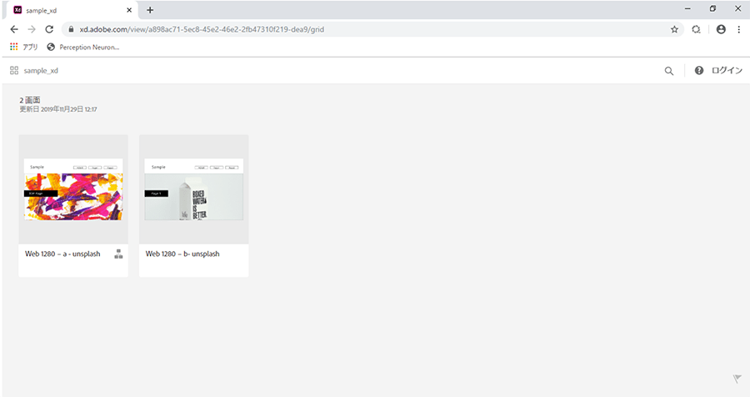The width and height of the screenshot is (750, 397).
Task: Select the sample_xd browser tab
Action: [x=72, y=10]
